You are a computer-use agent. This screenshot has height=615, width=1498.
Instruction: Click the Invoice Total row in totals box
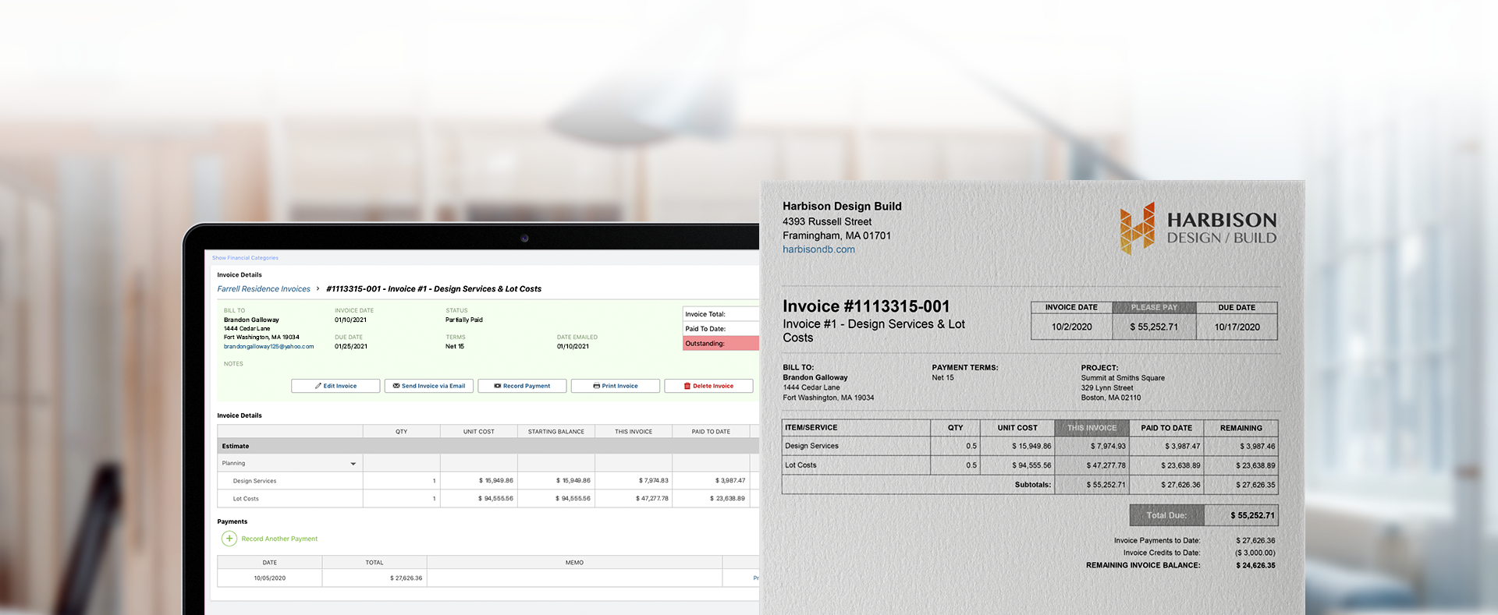coord(721,314)
